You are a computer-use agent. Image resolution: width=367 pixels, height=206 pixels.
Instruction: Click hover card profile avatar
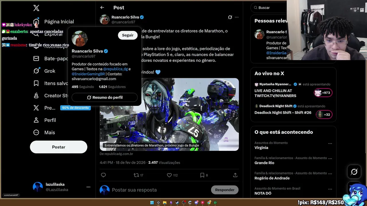(79, 38)
